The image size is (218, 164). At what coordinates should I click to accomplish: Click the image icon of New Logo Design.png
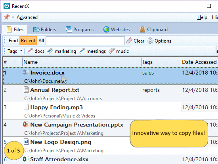pos(26,142)
